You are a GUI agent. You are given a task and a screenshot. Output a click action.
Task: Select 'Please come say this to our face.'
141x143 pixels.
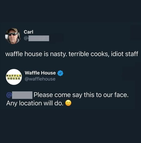pos(81,95)
